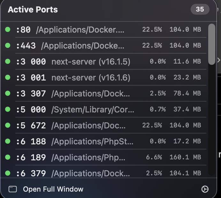
Task: Click the 35 active ports count badge
Action: [x=200, y=9]
